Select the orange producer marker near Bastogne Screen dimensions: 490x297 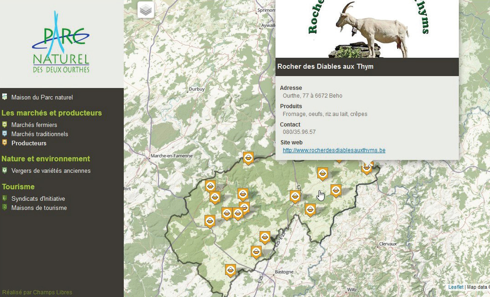(230, 270)
